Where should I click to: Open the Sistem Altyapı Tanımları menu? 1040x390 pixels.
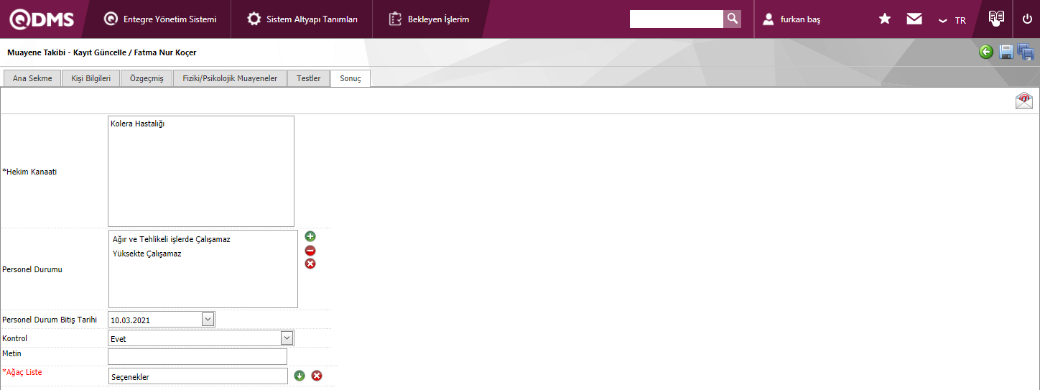pos(302,19)
